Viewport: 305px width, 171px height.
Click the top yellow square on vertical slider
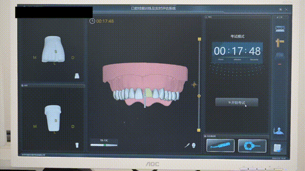(x=199, y=39)
